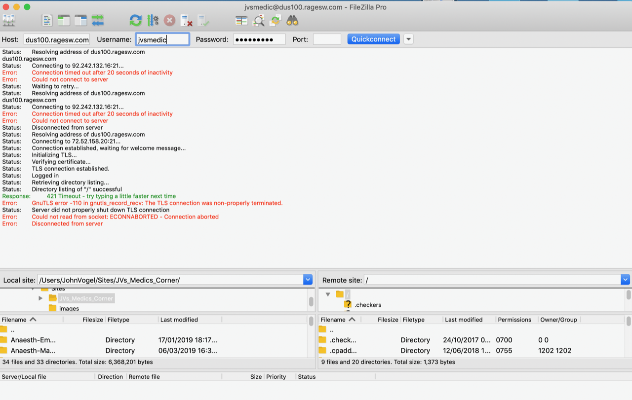Click the Host input field
Viewport: 632px width, 400px height.
57,39
